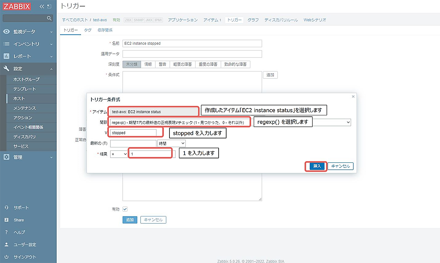Image resolution: width=440 pixels, height=263 pixels.
Task: Expand the 関数 regexp() function dropdown
Action: pyautogui.click(x=349, y=122)
